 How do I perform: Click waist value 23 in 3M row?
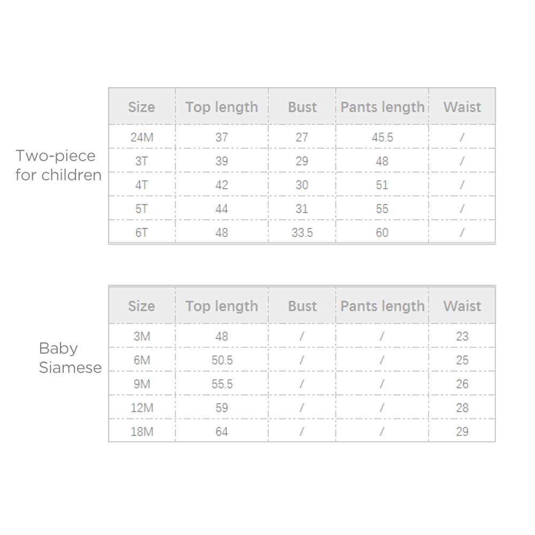[462, 337]
